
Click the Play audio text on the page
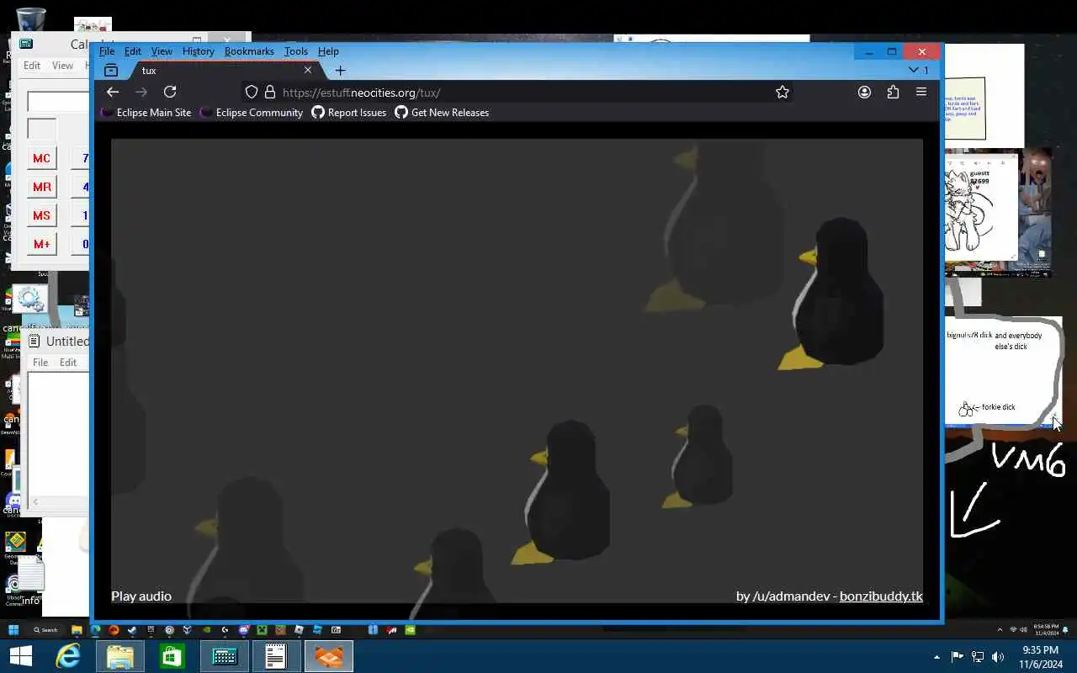click(141, 596)
